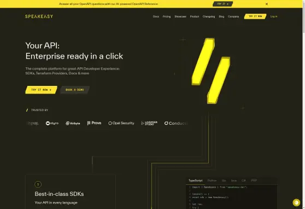
Task: Close the yellow announcement banner
Action: coord(267,4)
